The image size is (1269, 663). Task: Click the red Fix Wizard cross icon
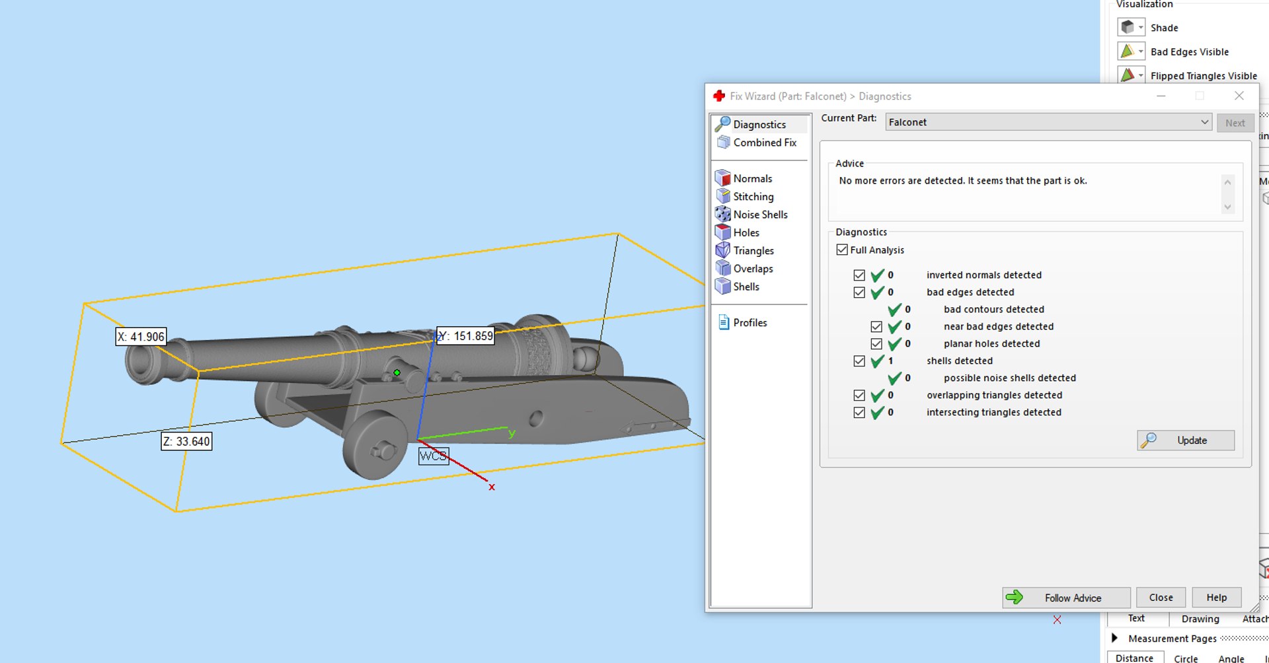point(719,96)
